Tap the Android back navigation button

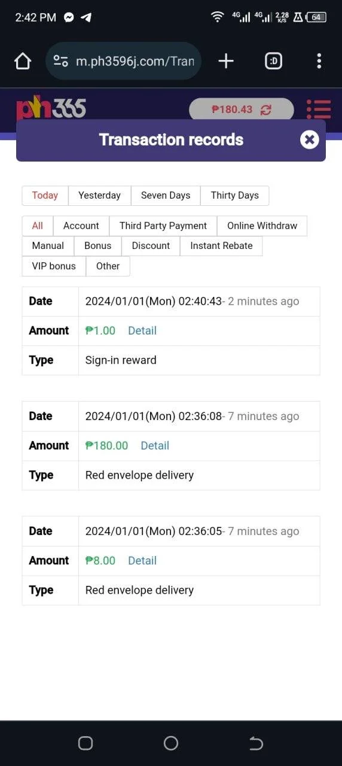256,743
